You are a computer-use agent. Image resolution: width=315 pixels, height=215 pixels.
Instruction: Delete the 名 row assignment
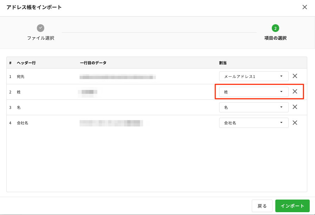click(295, 107)
